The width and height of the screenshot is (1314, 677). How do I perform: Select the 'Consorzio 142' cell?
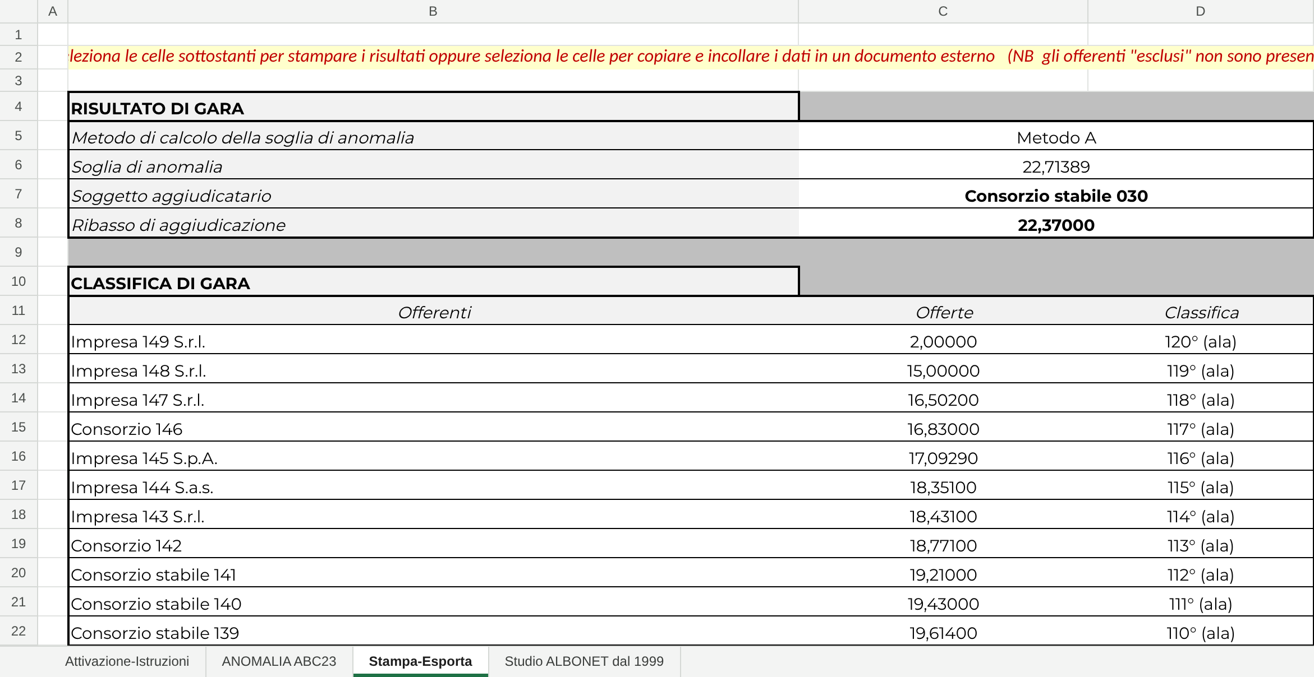pos(433,545)
